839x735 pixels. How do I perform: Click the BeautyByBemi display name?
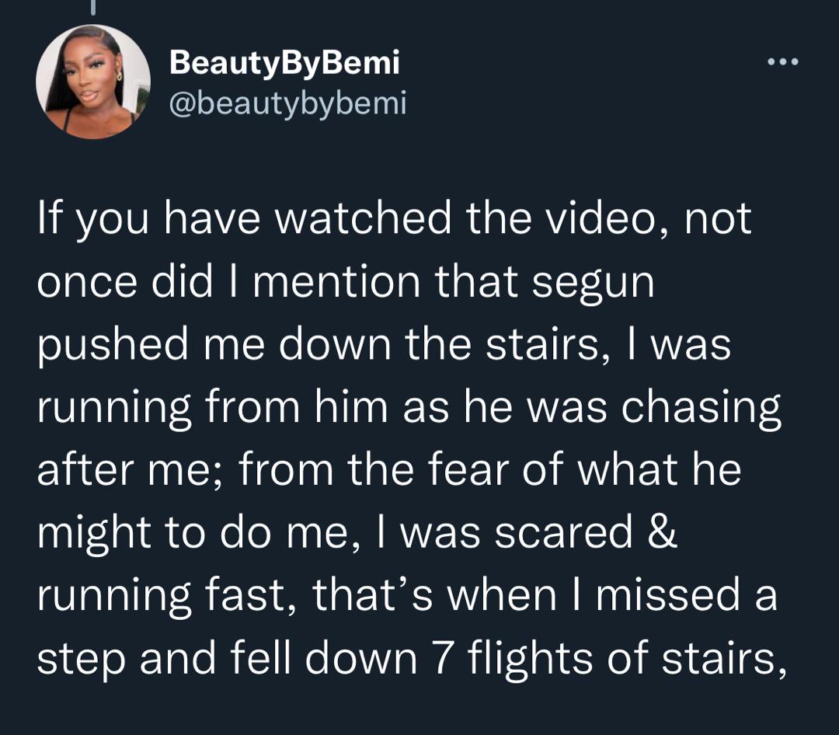coord(284,62)
